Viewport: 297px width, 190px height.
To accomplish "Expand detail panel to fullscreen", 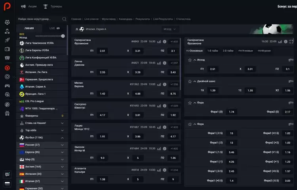I will (291, 41).
